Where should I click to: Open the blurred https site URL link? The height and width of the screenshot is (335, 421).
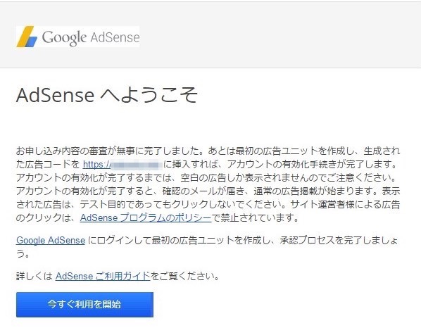(122, 164)
